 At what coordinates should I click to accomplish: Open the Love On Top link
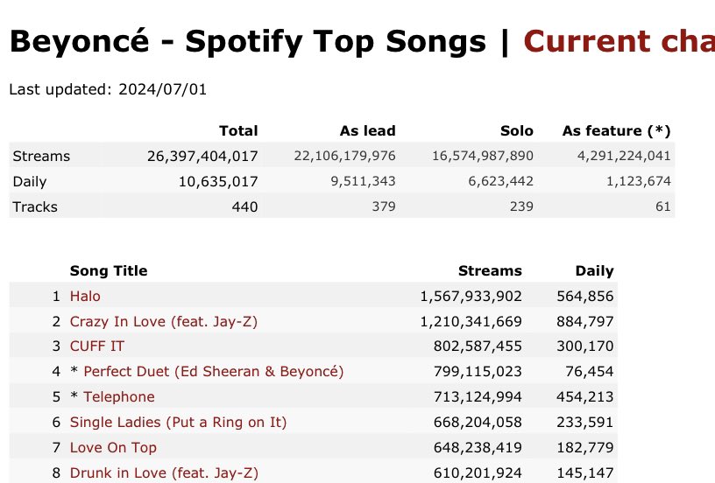pyautogui.click(x=113, y=447)
